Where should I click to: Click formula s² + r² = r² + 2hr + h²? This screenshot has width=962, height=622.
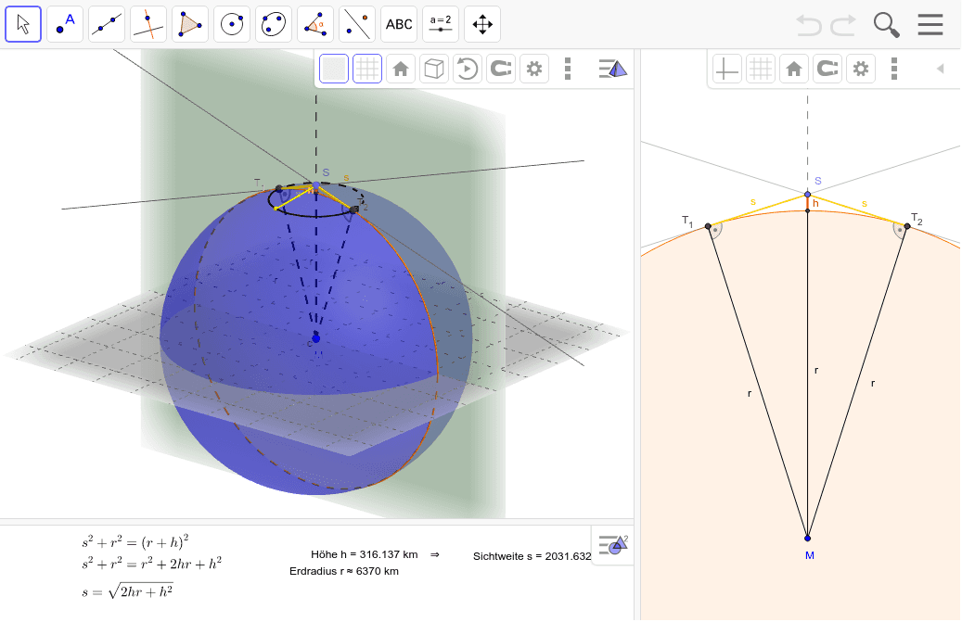click(x=151, y=564)
